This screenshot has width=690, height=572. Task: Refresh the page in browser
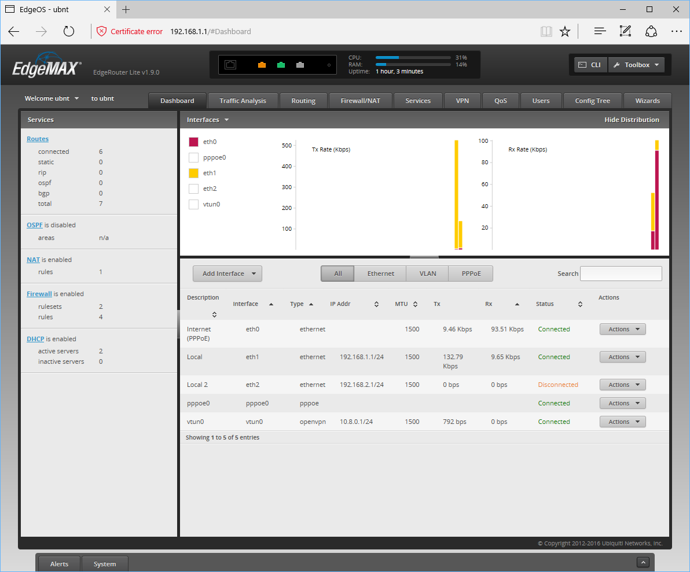pos(69,31)
